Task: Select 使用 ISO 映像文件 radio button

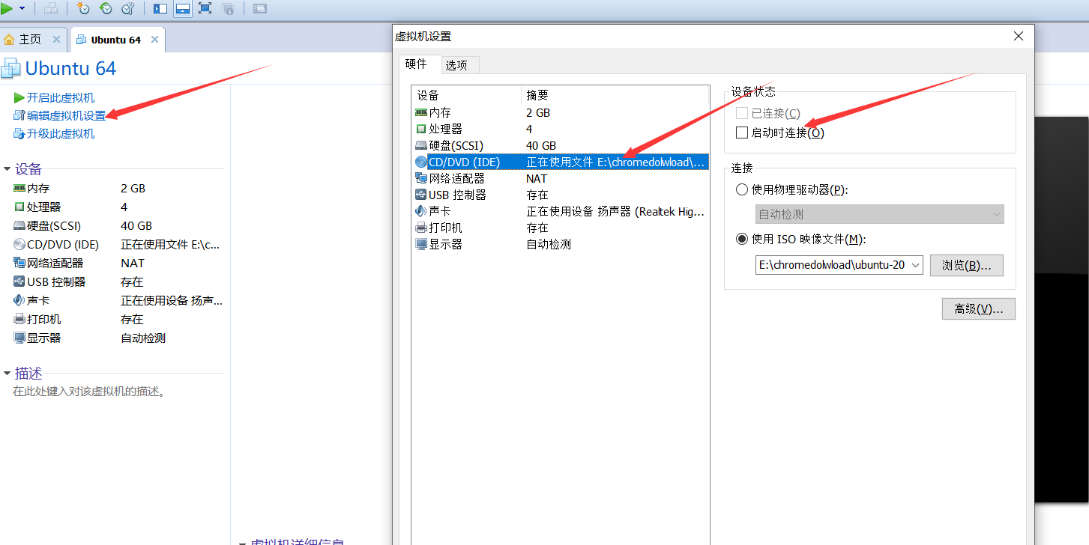Action: (x=742, y=239)
